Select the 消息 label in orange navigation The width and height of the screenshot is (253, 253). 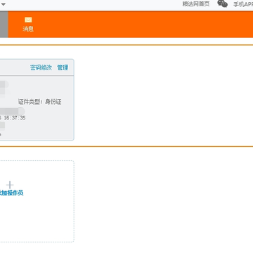(28, 29)
